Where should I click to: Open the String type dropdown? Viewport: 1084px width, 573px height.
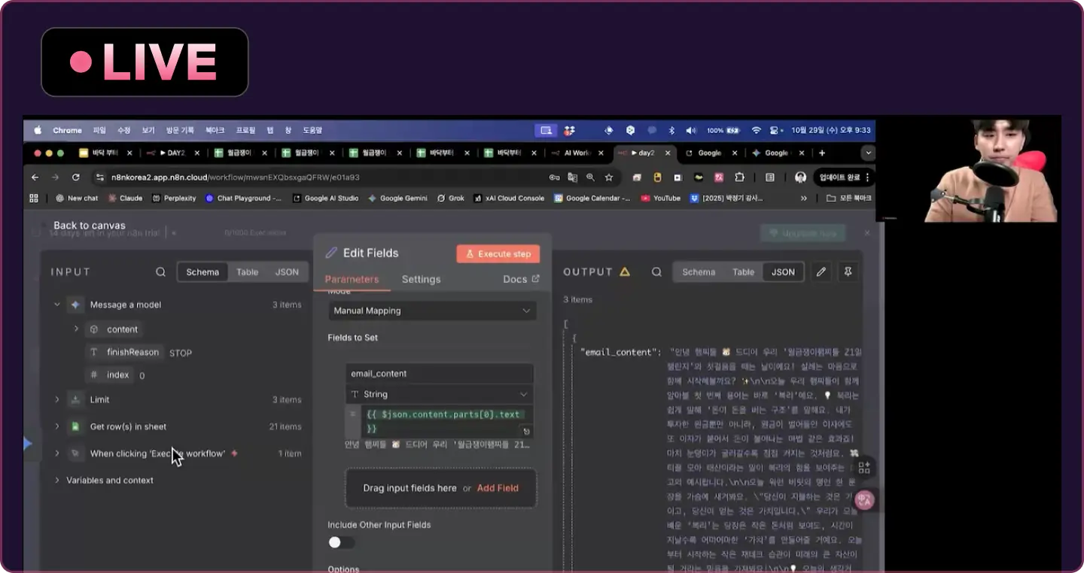pyautogui.click(x=440, y=394)
